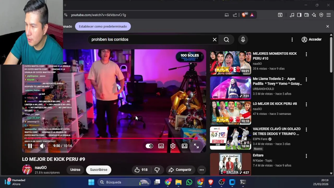The height and width of the screenshot is (188, 334).
Task: Subscribe to nauGO with Suscribirse button
Action: 99,170
